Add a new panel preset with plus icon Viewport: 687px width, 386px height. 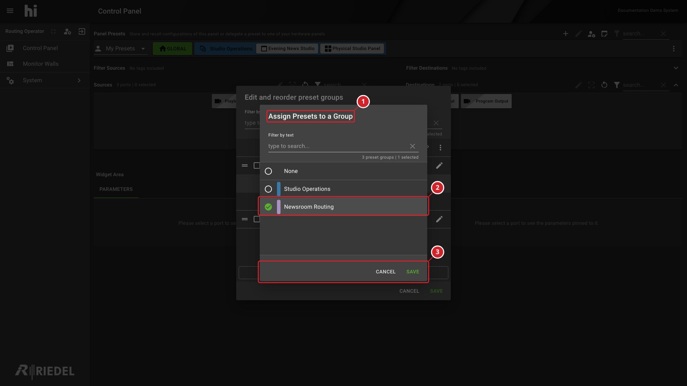click(x=566, y=34)
